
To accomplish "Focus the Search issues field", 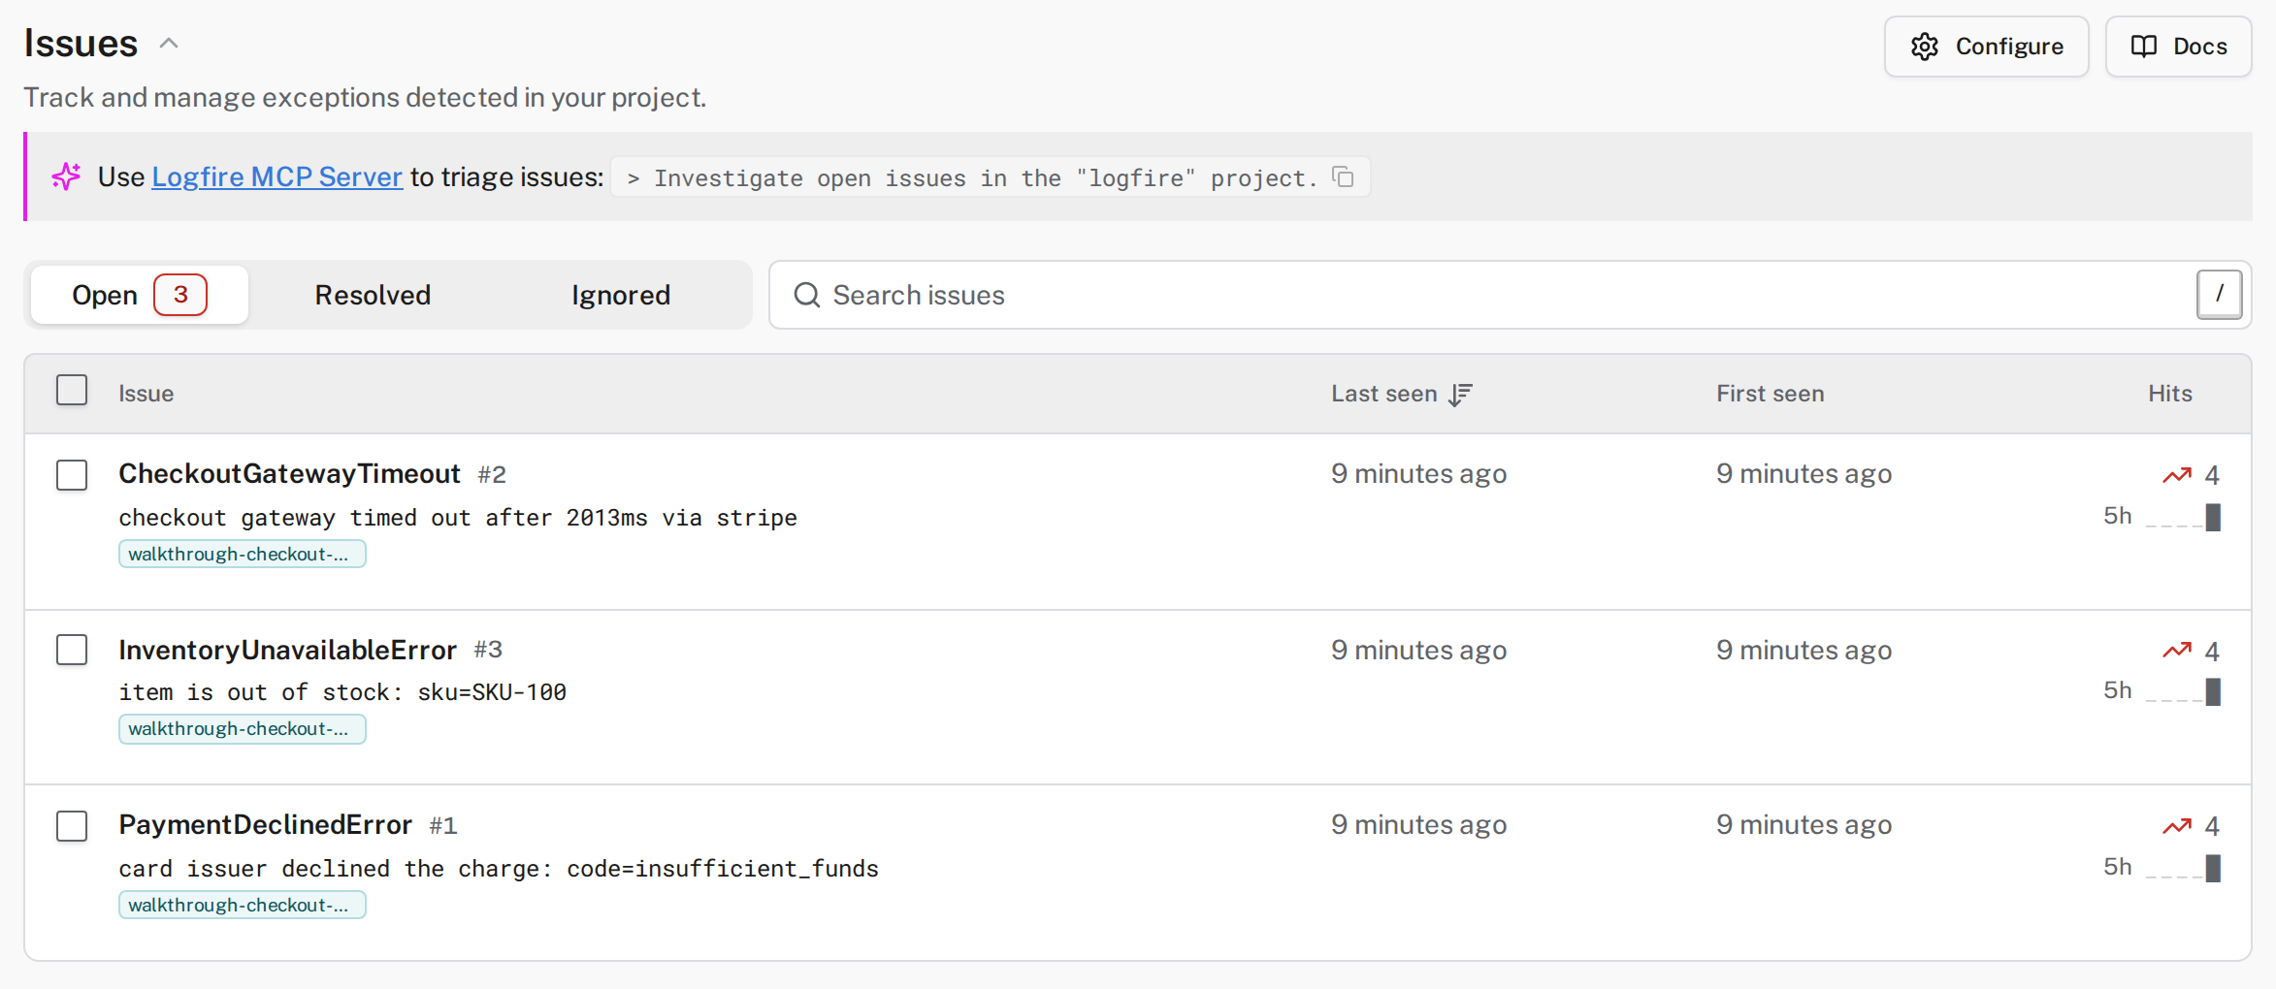I will pos(1510,295).
